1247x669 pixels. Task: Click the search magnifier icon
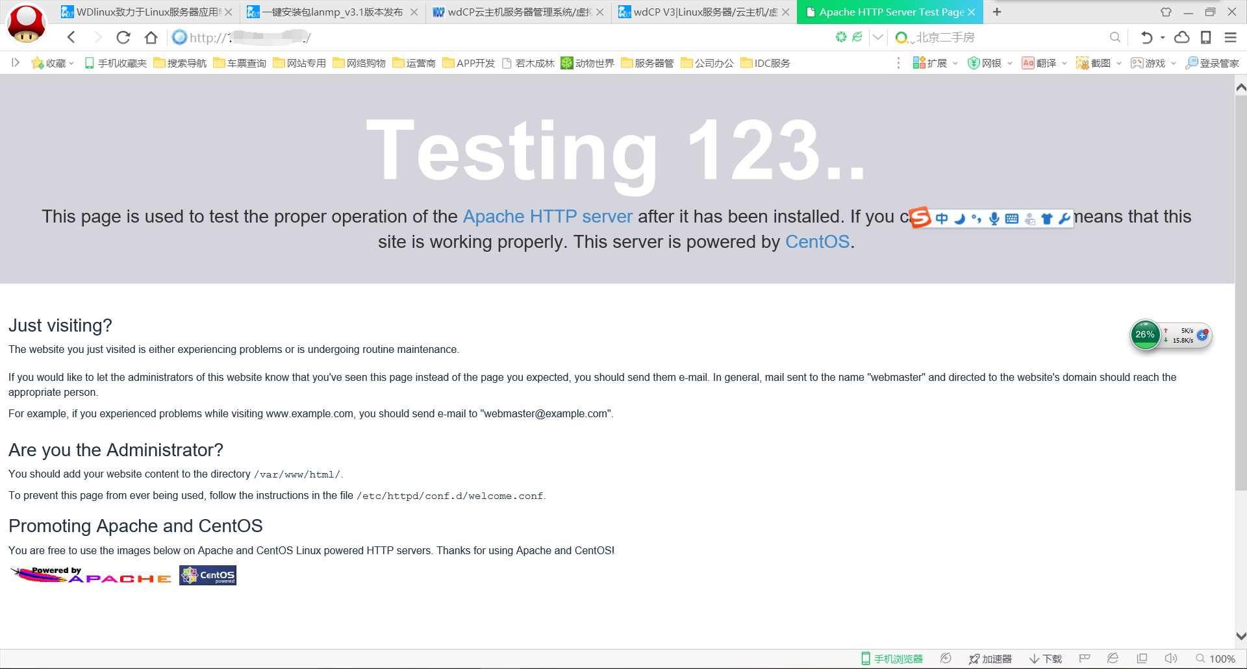coord(1115,38)
